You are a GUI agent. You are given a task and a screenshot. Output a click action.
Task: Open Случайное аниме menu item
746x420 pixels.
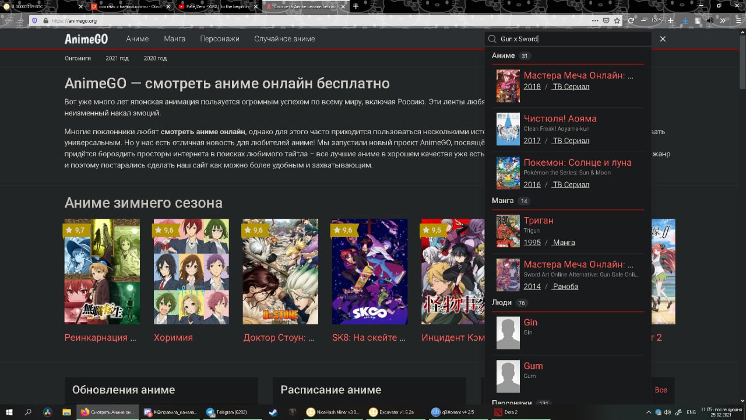284,39
